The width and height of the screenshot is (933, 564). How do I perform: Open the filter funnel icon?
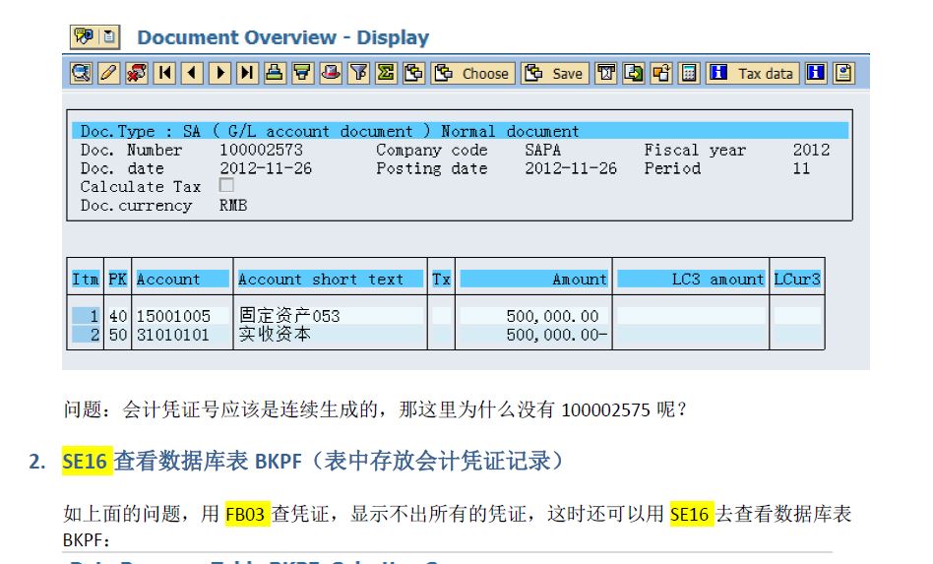[359, 73]
